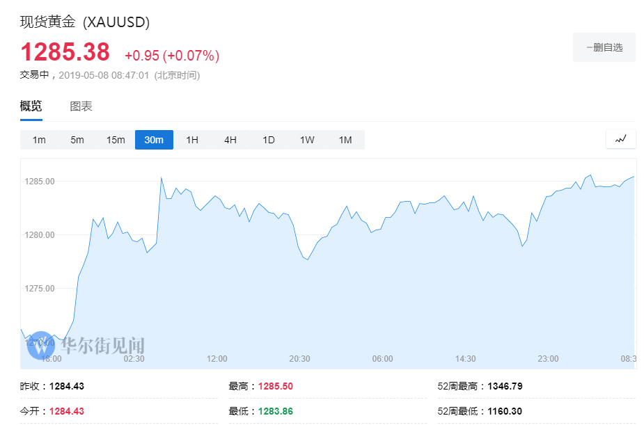Click the 现货黄金 (XAUUSD) title
This screenshot has width=644, height=425.
click(x=84, y=22)
